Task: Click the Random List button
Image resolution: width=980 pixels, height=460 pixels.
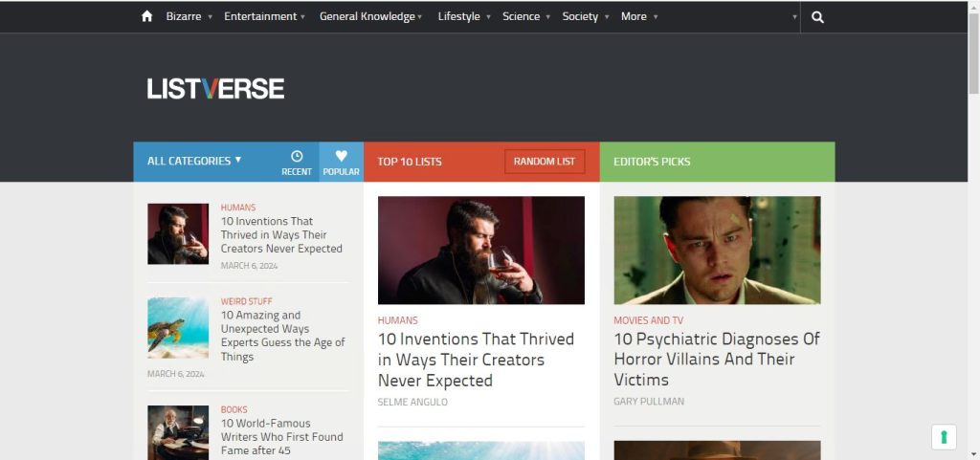Action: 545,162
